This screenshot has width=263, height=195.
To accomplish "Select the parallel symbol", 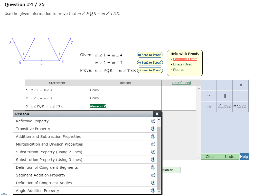I will coord(224,96).
